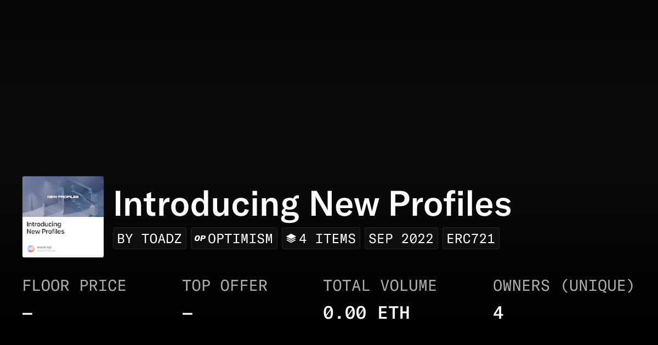The image size is (658, 345).
Task: Click the ERC721 token standard badge
Action: (x=470, y=239)
